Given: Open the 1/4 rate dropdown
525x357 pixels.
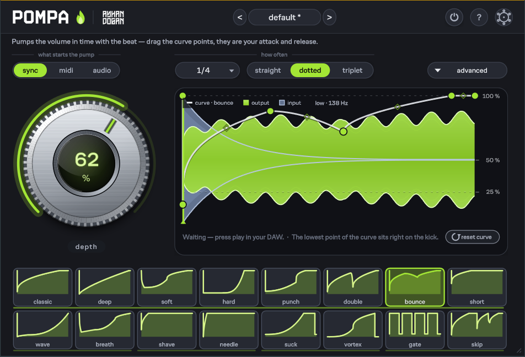Looking at the screenshot, I should point(207,71).
